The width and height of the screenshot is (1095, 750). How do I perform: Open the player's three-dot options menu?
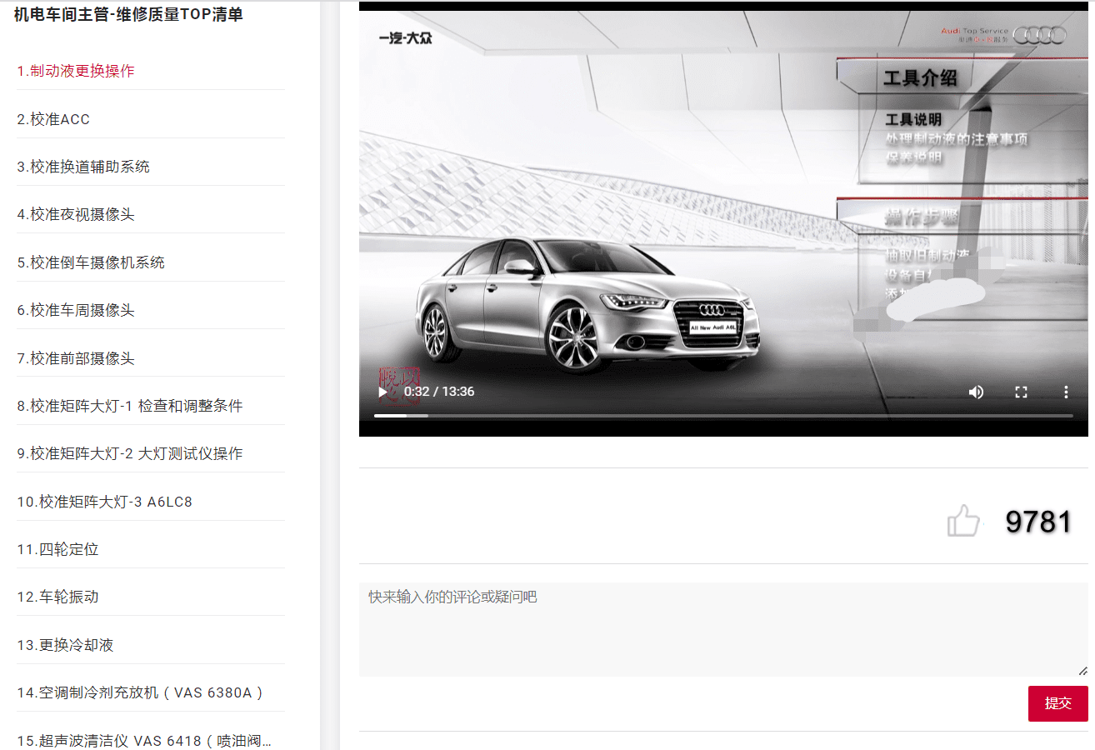point(1066,392)
